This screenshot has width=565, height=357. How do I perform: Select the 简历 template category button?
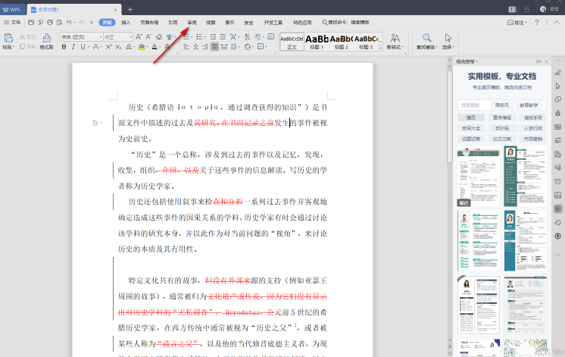pyautogui.click(x=471, y=117)
